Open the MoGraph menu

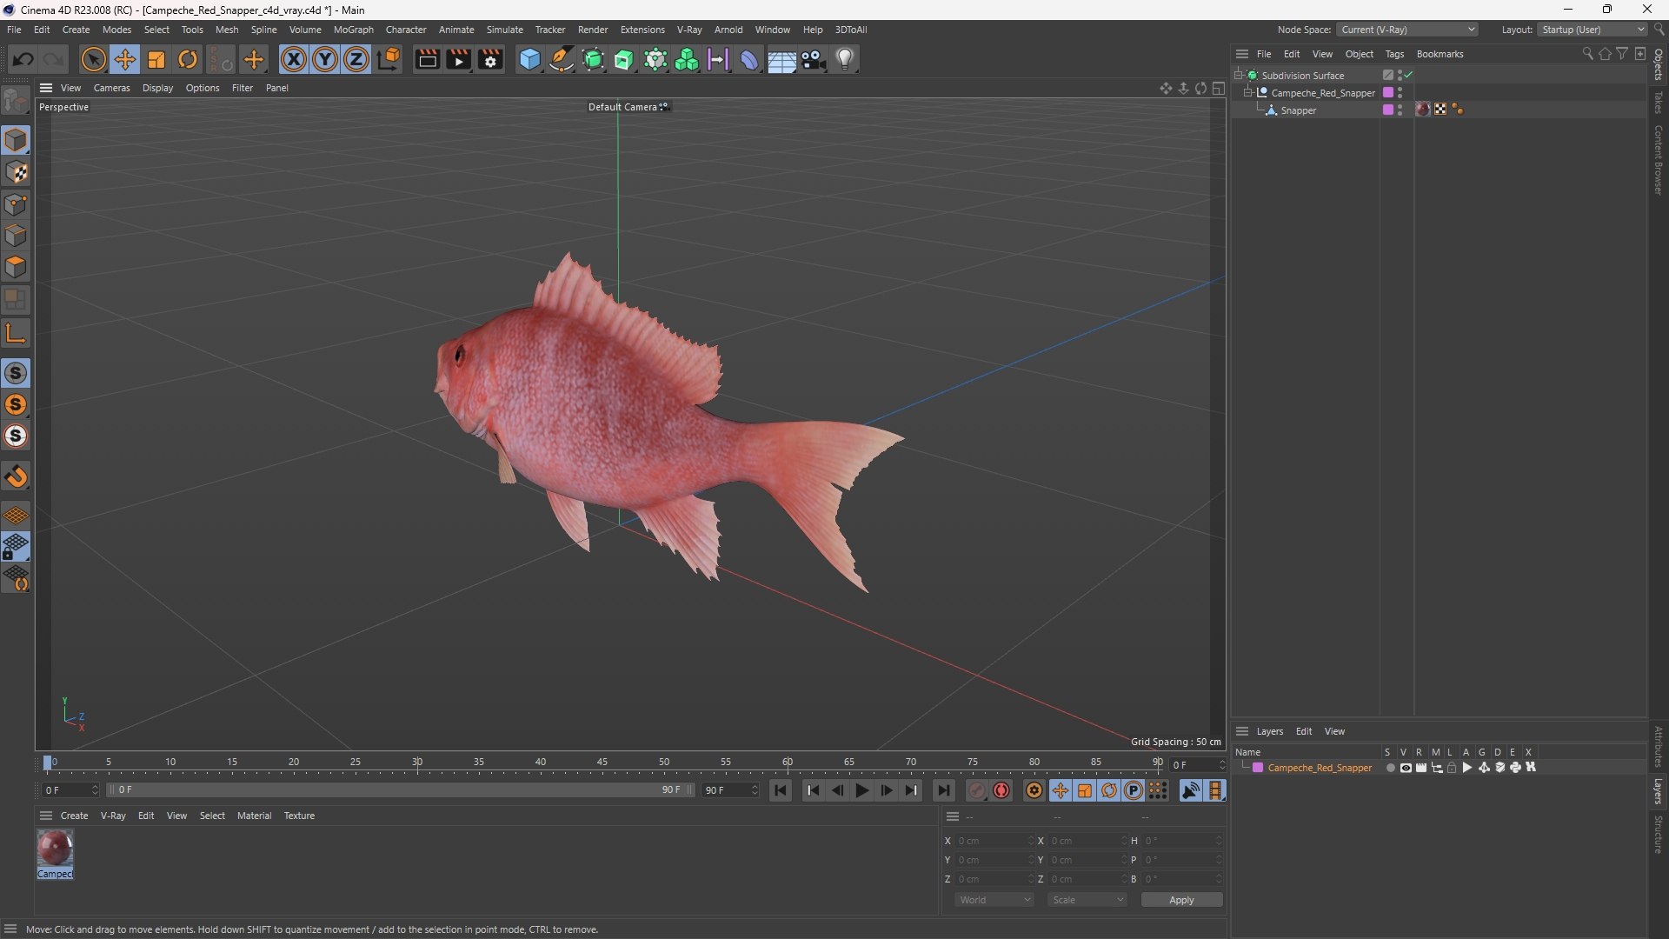pyautogui.click(x=353, y=30)
